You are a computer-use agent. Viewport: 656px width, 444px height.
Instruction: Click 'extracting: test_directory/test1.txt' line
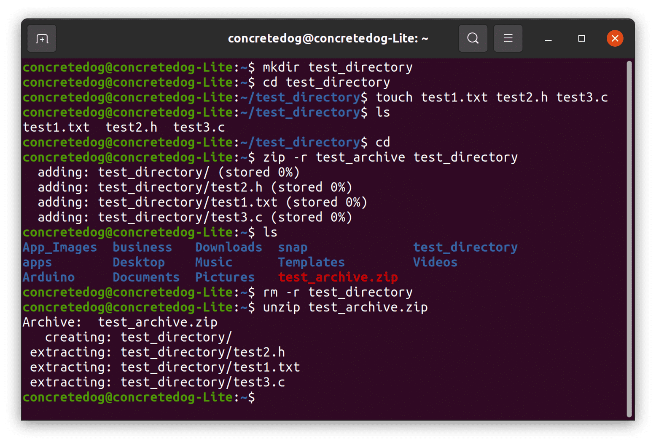[x=165, y=367]
